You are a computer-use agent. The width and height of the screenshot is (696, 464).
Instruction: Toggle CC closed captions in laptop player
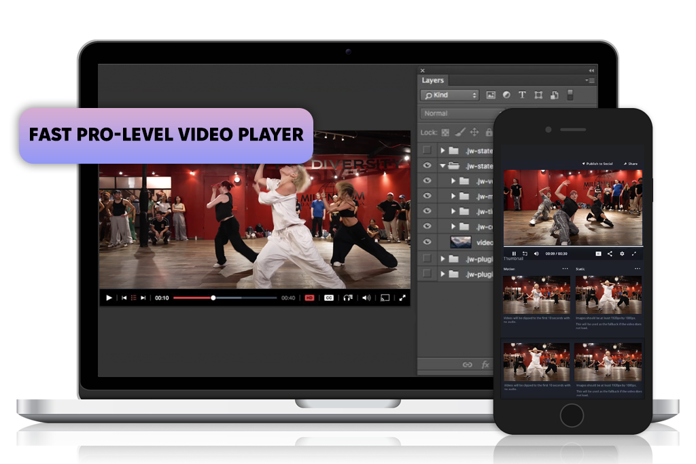point(329,298)
